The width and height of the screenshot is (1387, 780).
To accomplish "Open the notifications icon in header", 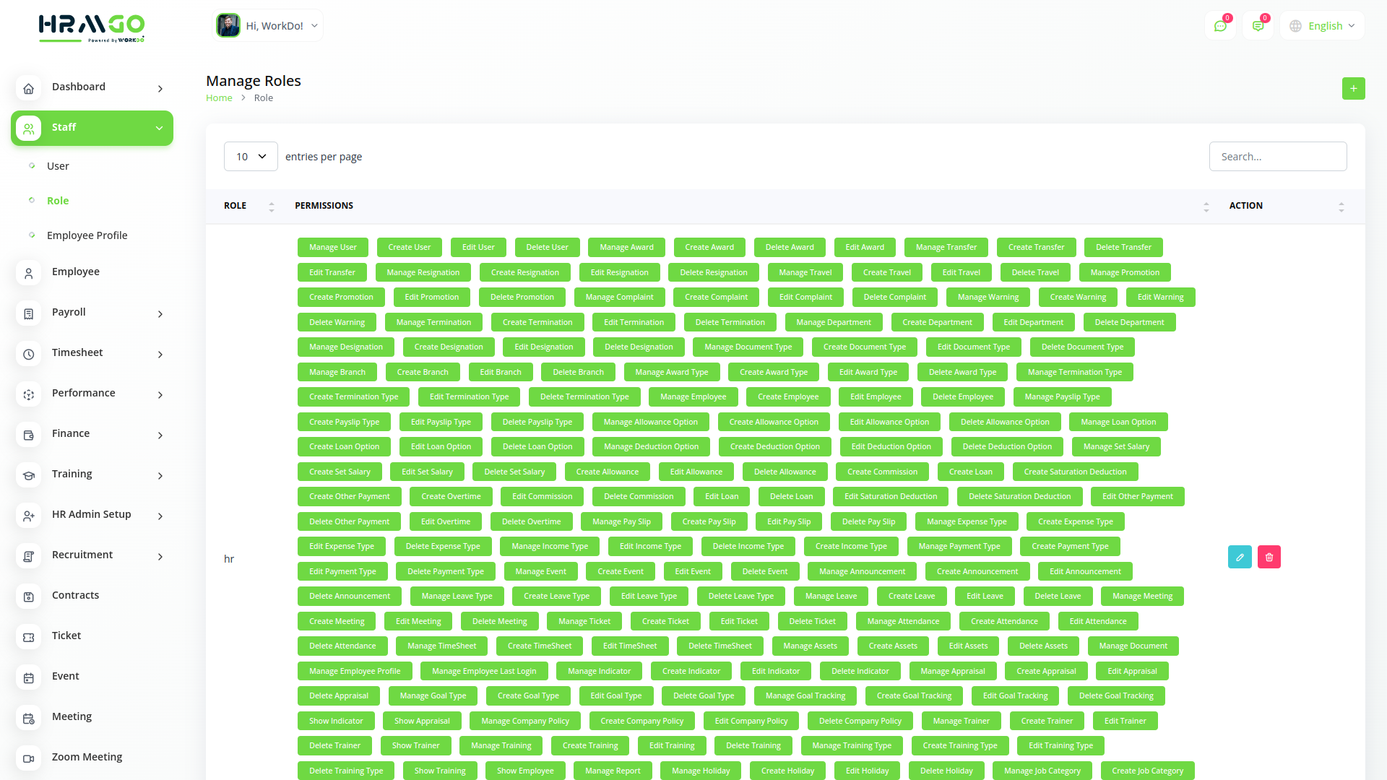I will (x=1258, y=26).
